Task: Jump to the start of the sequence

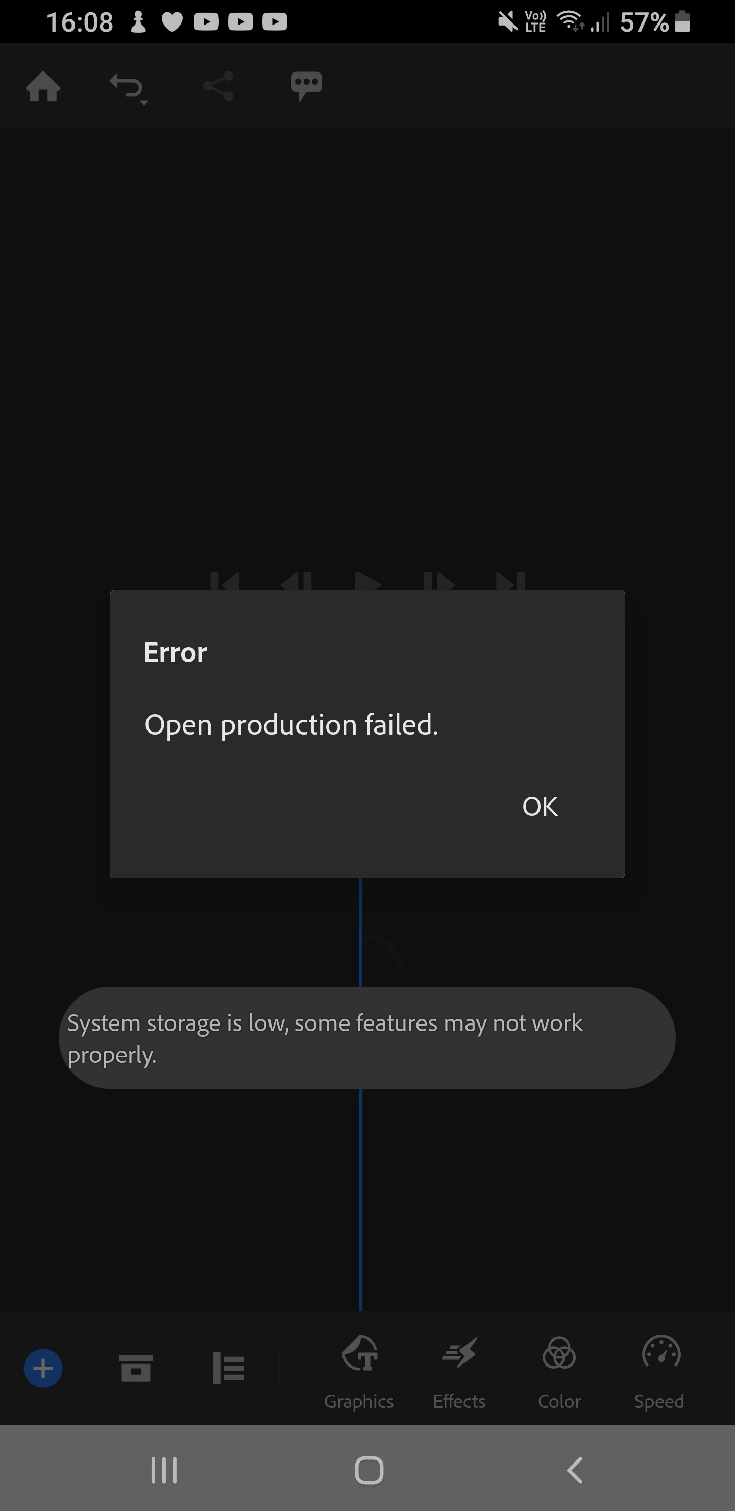Action: pyautogui.click(x=225, y=581)
